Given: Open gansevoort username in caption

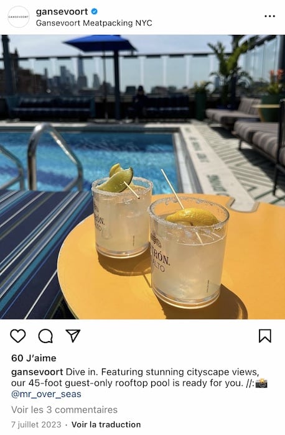Looking at the screenshot, I should (37, 372).
